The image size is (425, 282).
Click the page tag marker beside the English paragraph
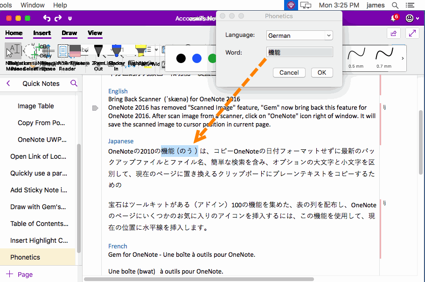coord(95,108)
